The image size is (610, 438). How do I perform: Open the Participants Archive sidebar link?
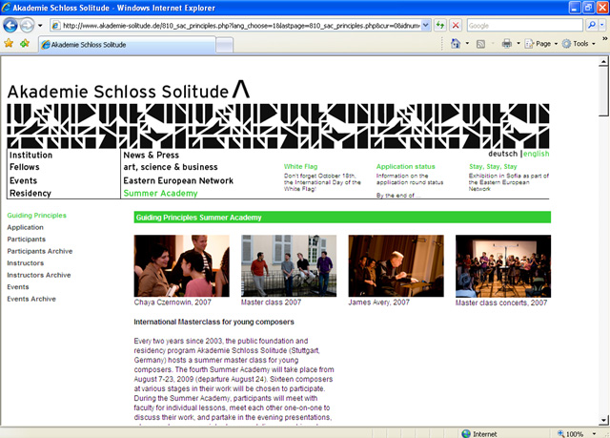tap(39, 251)
